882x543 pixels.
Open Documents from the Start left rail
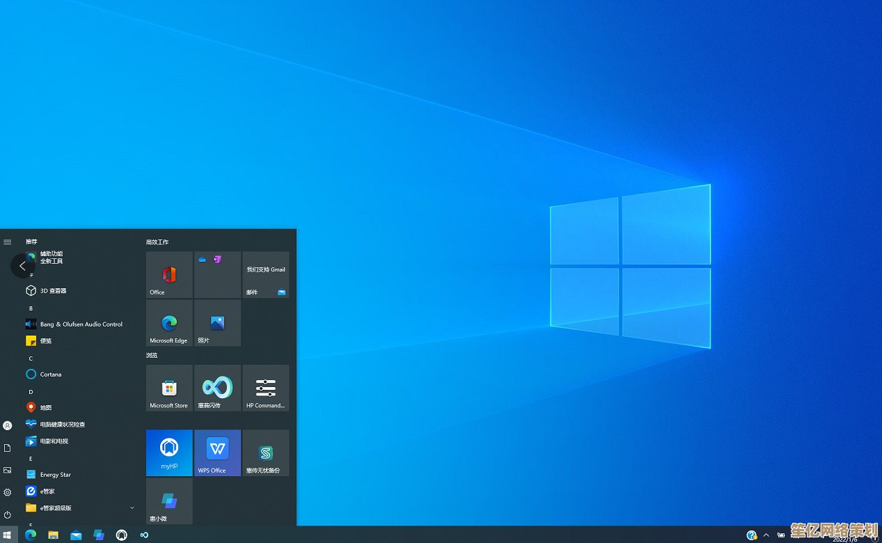pos(7,448)
